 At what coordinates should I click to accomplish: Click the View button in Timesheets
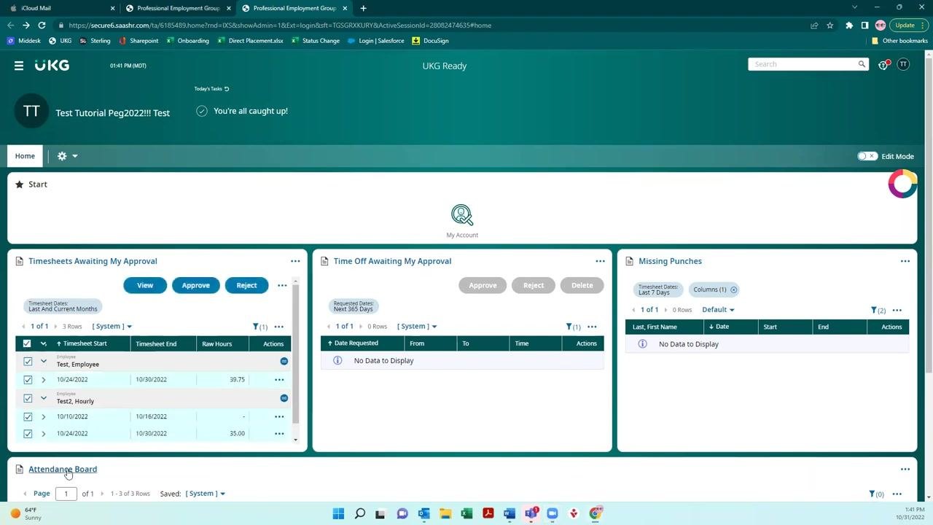145,285
